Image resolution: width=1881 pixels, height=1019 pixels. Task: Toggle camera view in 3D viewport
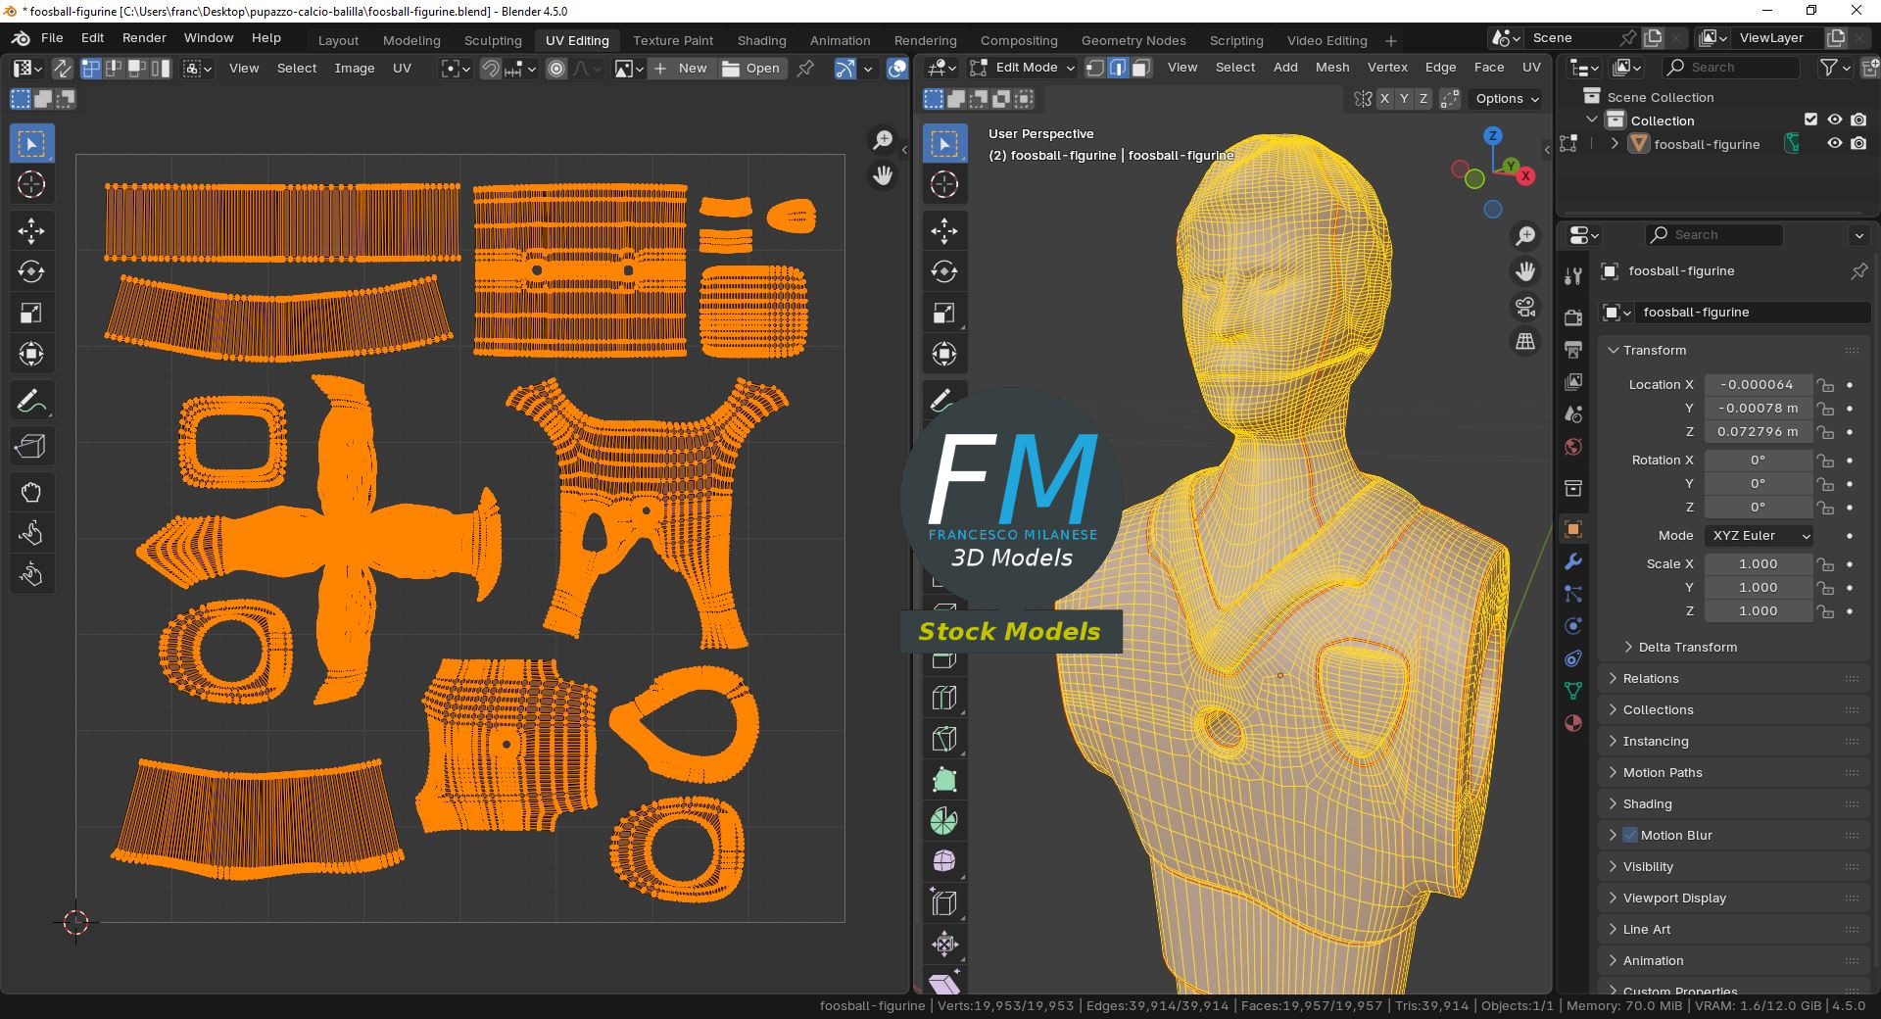[x=1525, y=307]
